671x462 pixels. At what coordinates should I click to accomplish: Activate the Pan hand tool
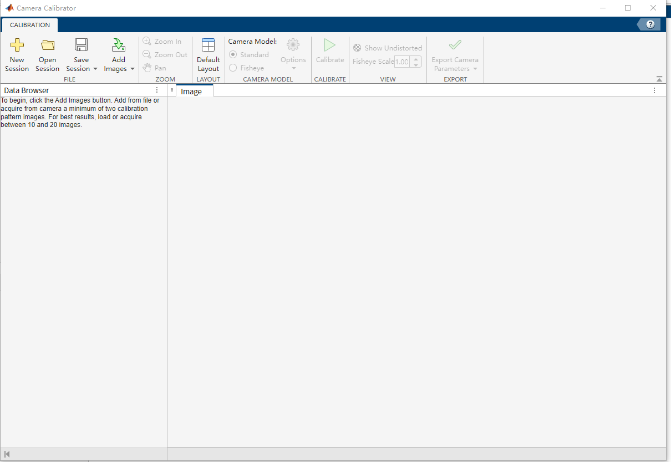point(155,68)
